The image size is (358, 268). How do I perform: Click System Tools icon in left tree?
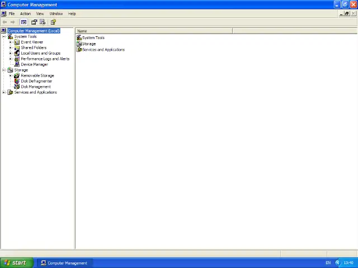10,36
